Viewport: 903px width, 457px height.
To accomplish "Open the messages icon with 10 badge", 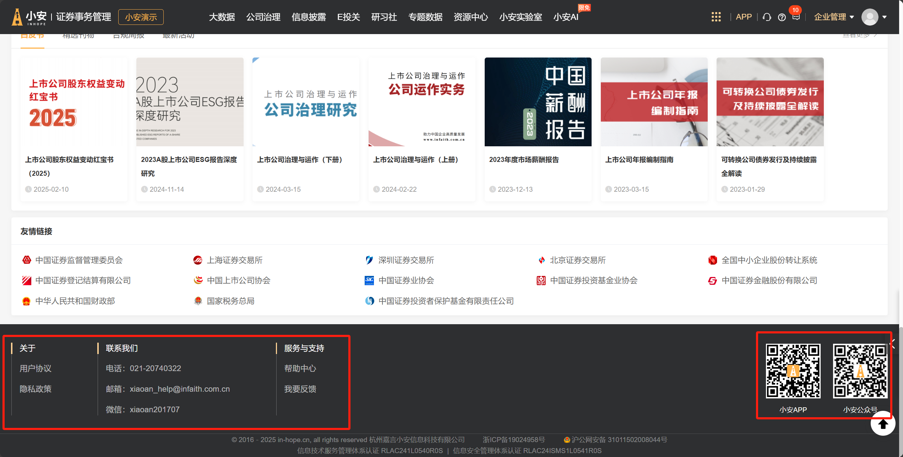I will [796, 16].
